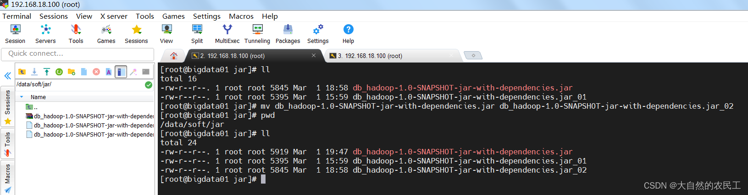This screenshot has height=195, width=748.
Task: Open the Help menu in menu bar
Action: pos(270,16)
